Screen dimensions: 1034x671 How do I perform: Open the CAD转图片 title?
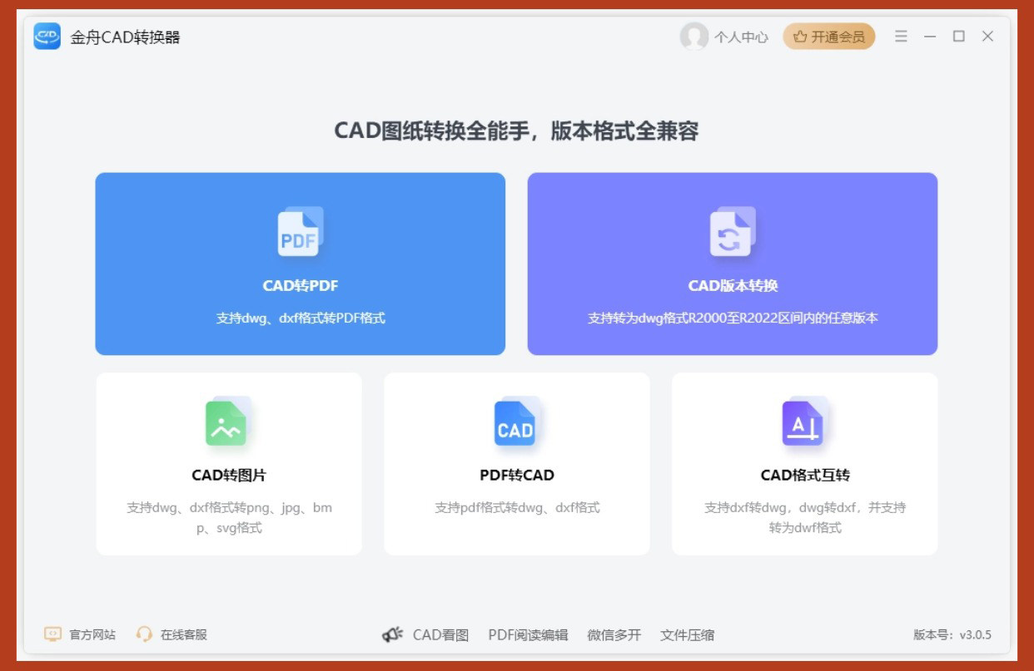tap(229, 476)
